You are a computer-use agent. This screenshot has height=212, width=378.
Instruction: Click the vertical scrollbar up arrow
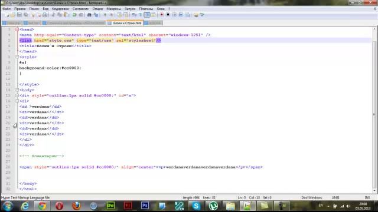(374, 29)
